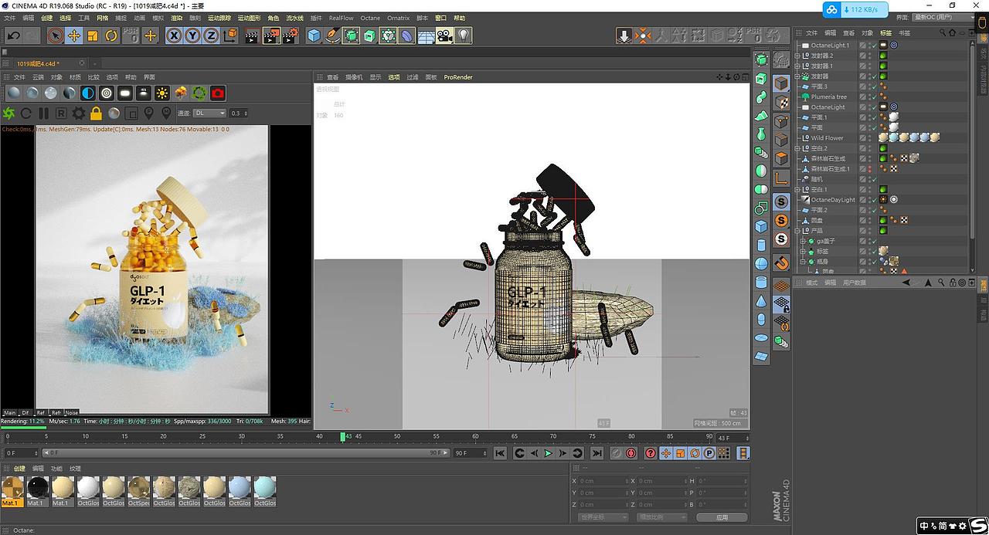Select the Live Selection tool
989x535 pixels.
tap(55, 36)
